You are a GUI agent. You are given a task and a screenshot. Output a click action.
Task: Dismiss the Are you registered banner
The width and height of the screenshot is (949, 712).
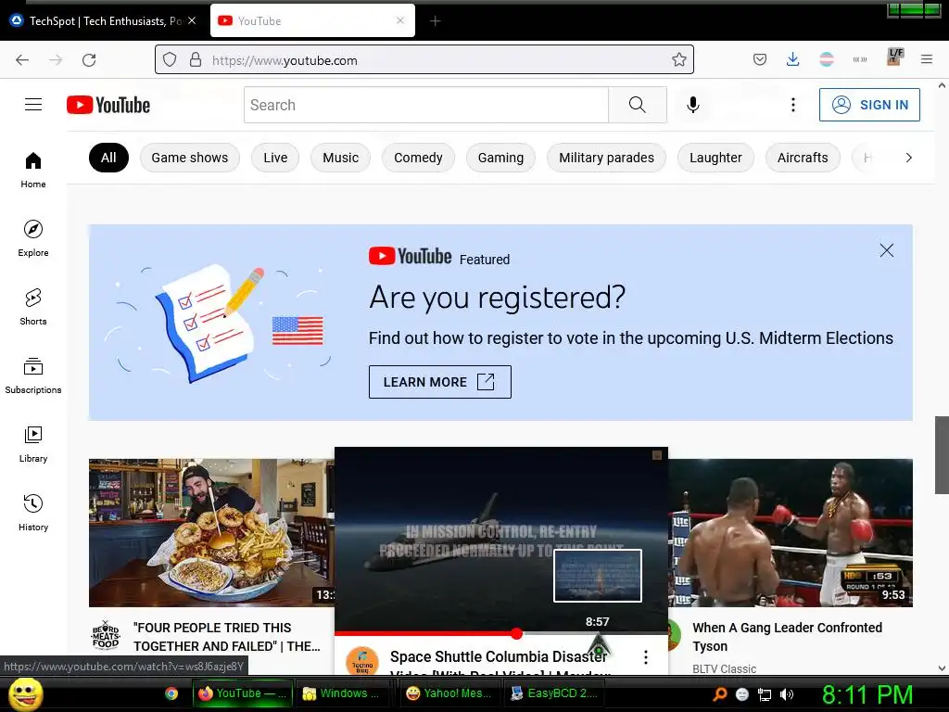click(x=887, y=250)
